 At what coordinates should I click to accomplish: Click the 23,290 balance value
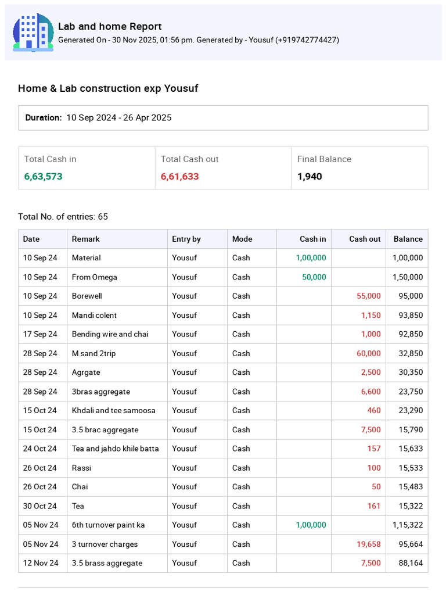[x=411, y=411]
